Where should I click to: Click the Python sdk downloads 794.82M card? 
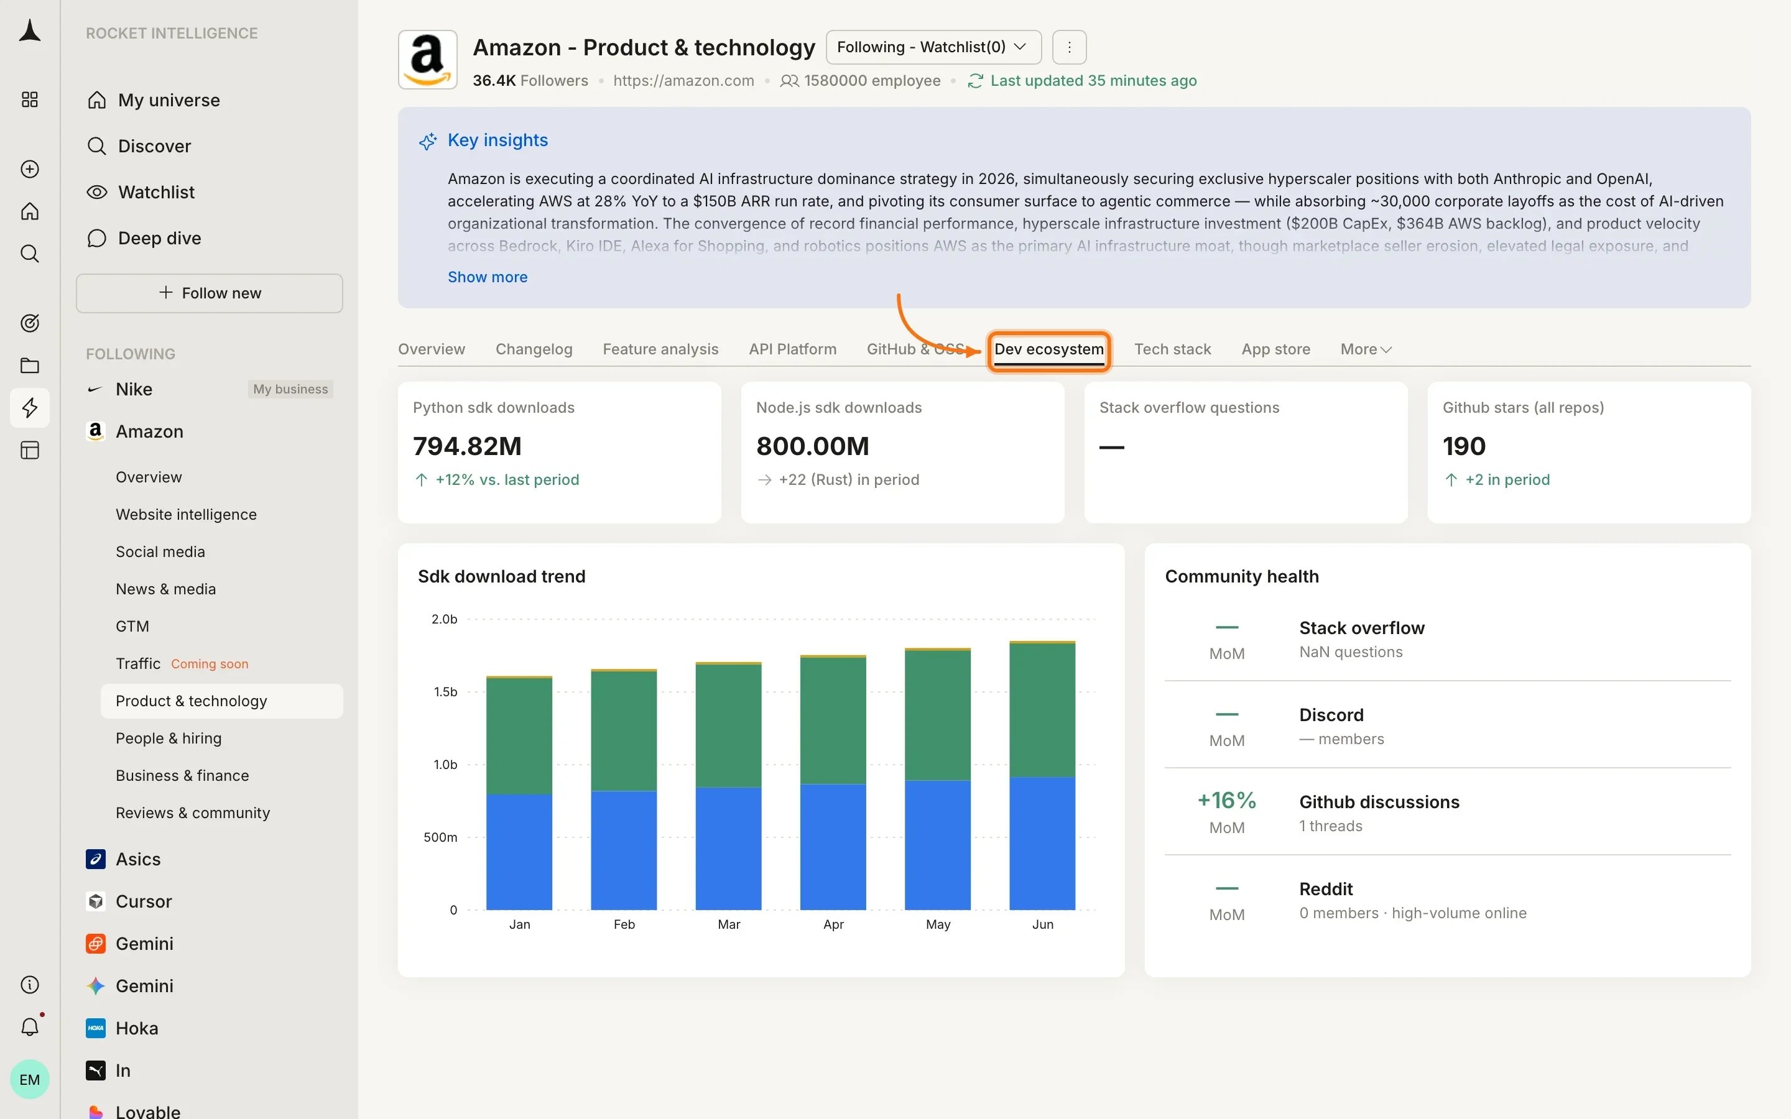(560, 452)
